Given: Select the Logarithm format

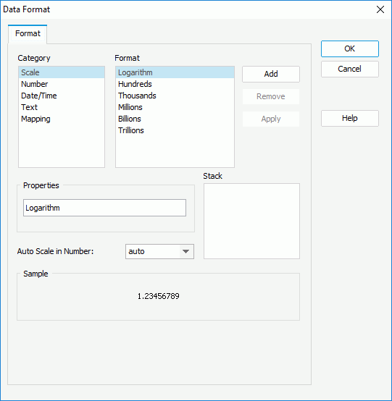Looking at the screenshot, I should [175, 72].
